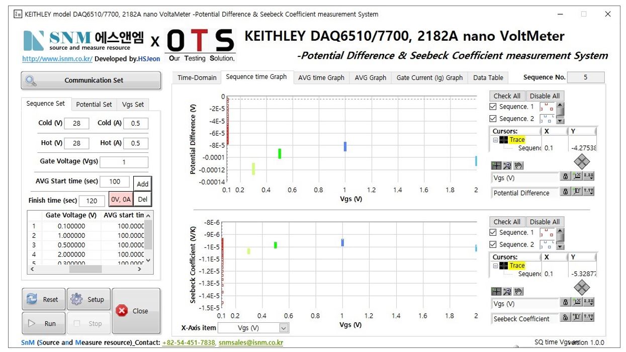
Task: Open Y-axis format menu beside Potential Difference
Action: tap(588, 192)
